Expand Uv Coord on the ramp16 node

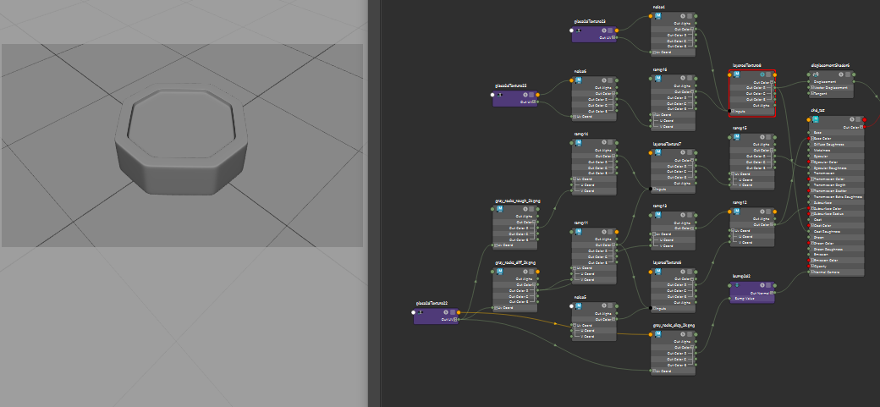click(x=653, y=115)
